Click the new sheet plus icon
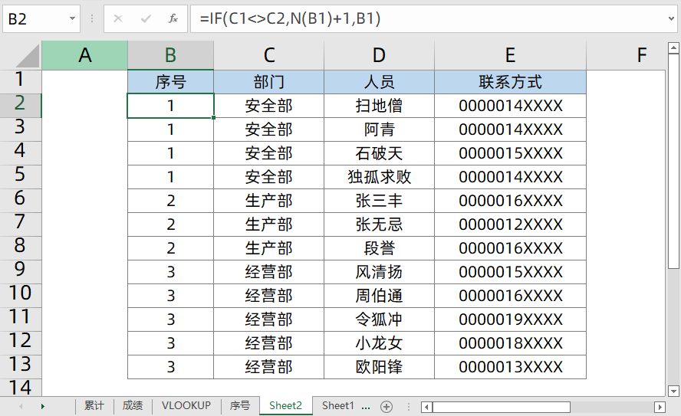681x416 pixels. (x=386, y=407)
